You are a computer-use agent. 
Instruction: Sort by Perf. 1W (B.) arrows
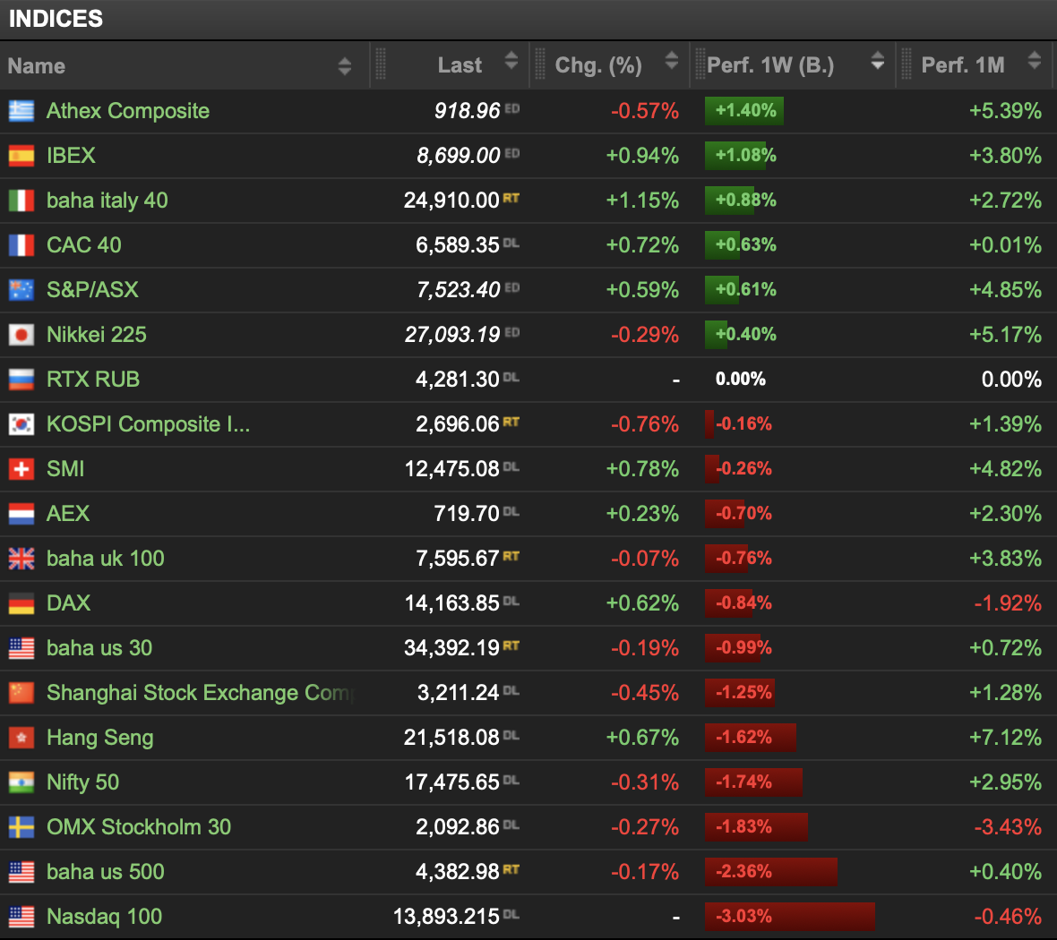(x=877, y=60)
